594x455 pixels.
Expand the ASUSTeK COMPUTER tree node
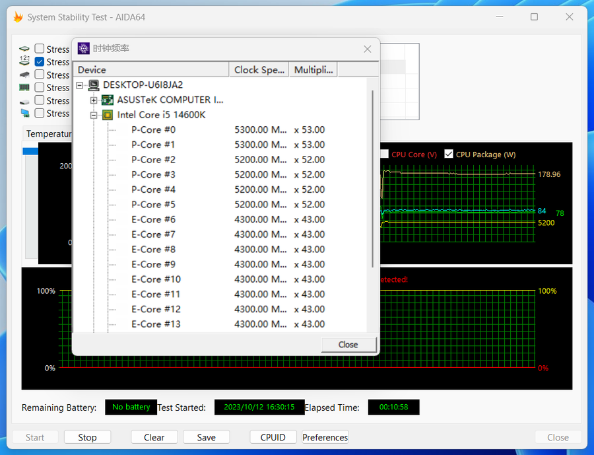click(94, 100)
